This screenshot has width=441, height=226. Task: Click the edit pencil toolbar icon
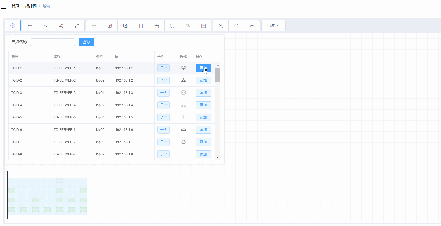[x=110, y=26]
